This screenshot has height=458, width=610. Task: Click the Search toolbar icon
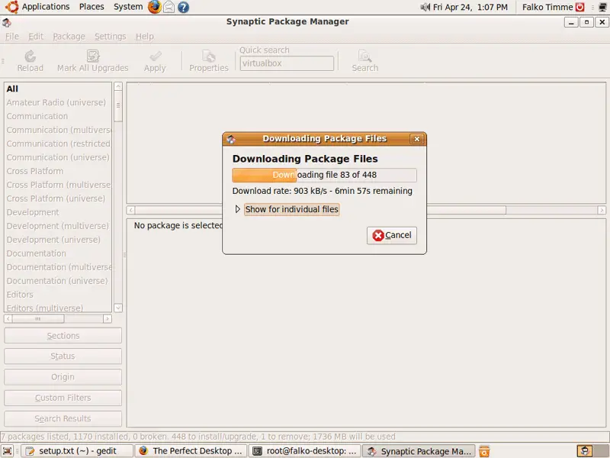[x=364, y=56]
